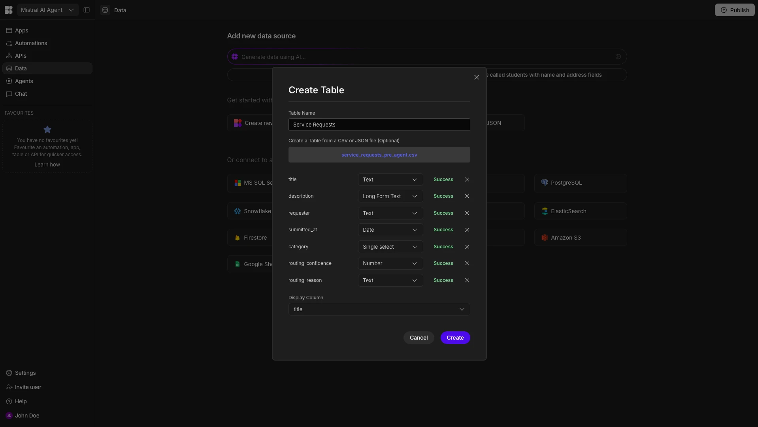Remove the submitted_at column
The width and height of the screenshot is (758, 427).
pos(467,230)
